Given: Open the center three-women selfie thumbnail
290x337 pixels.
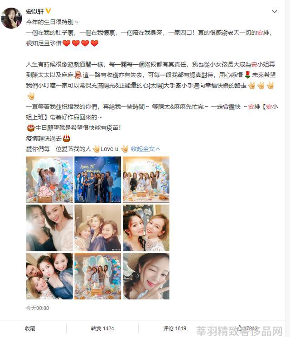Looking at the screenshot, I should coord(98,228).
